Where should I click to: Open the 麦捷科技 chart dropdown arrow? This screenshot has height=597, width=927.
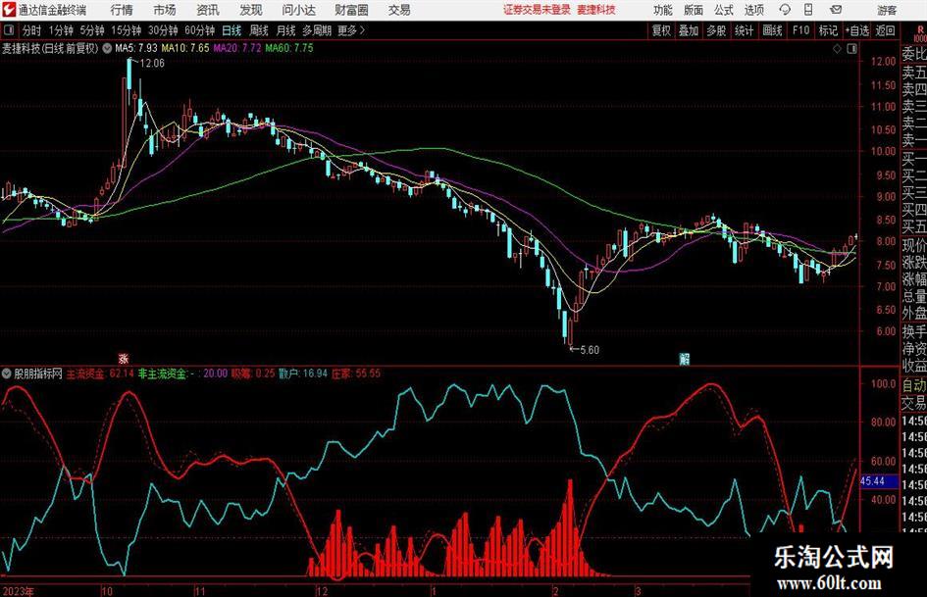106,48
